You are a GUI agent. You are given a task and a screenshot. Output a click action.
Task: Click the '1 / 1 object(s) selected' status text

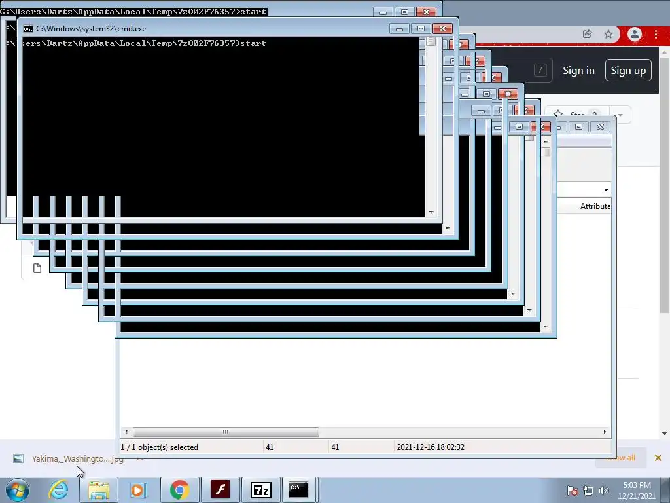click(x=160, y=447)
